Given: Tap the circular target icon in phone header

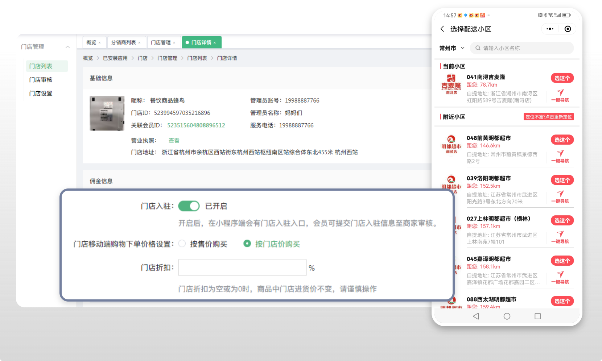Looking at the screenshot, I should pyautogui.click(x=568, y=29).
